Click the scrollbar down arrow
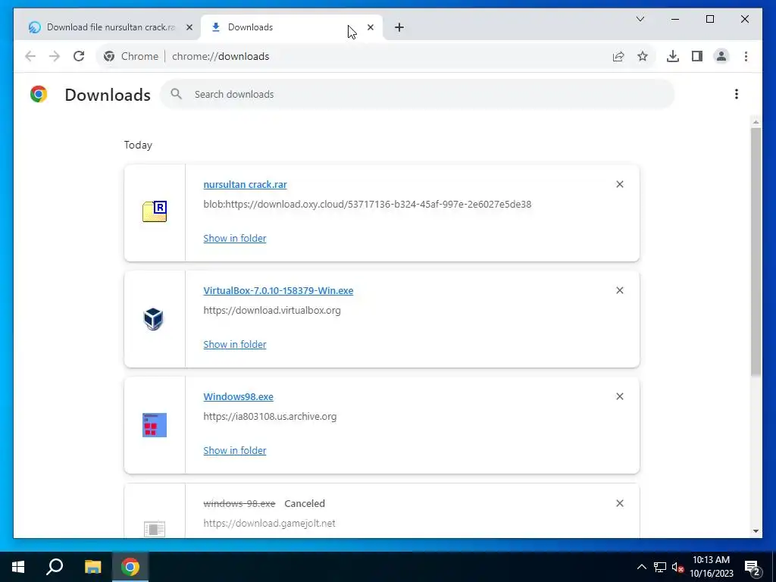 [x=756, y=531]
